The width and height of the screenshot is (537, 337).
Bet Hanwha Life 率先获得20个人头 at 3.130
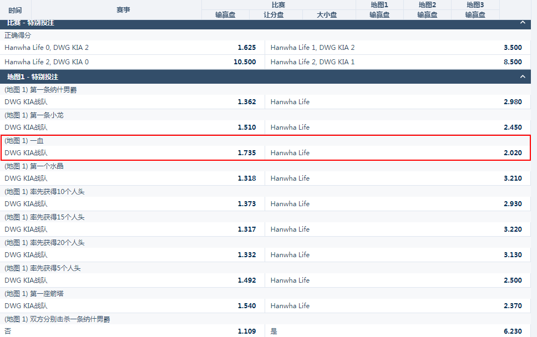(396, 255)
